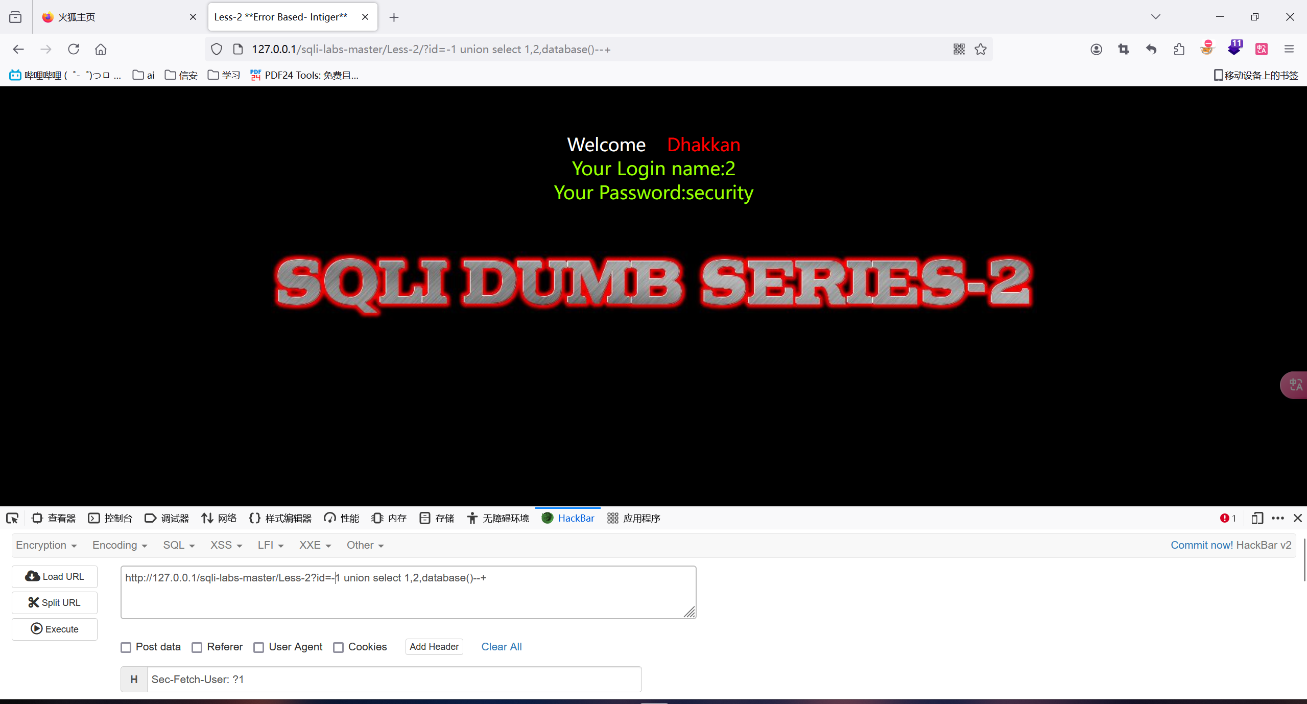Image resolution: width=1307 pixels, height=704 pixels.
Task: Click the screenshot crop toolbar icon
Action: click(x=1124, y=49)
